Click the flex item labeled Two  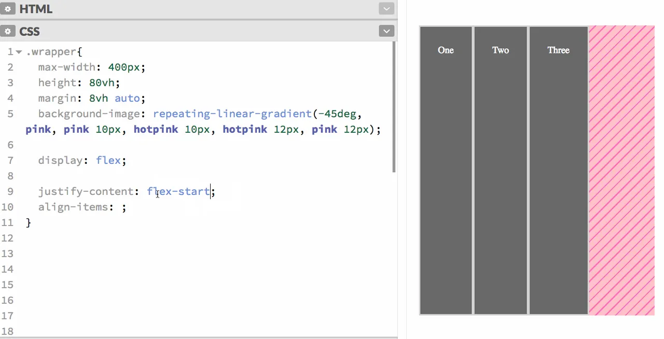[501, 170]
